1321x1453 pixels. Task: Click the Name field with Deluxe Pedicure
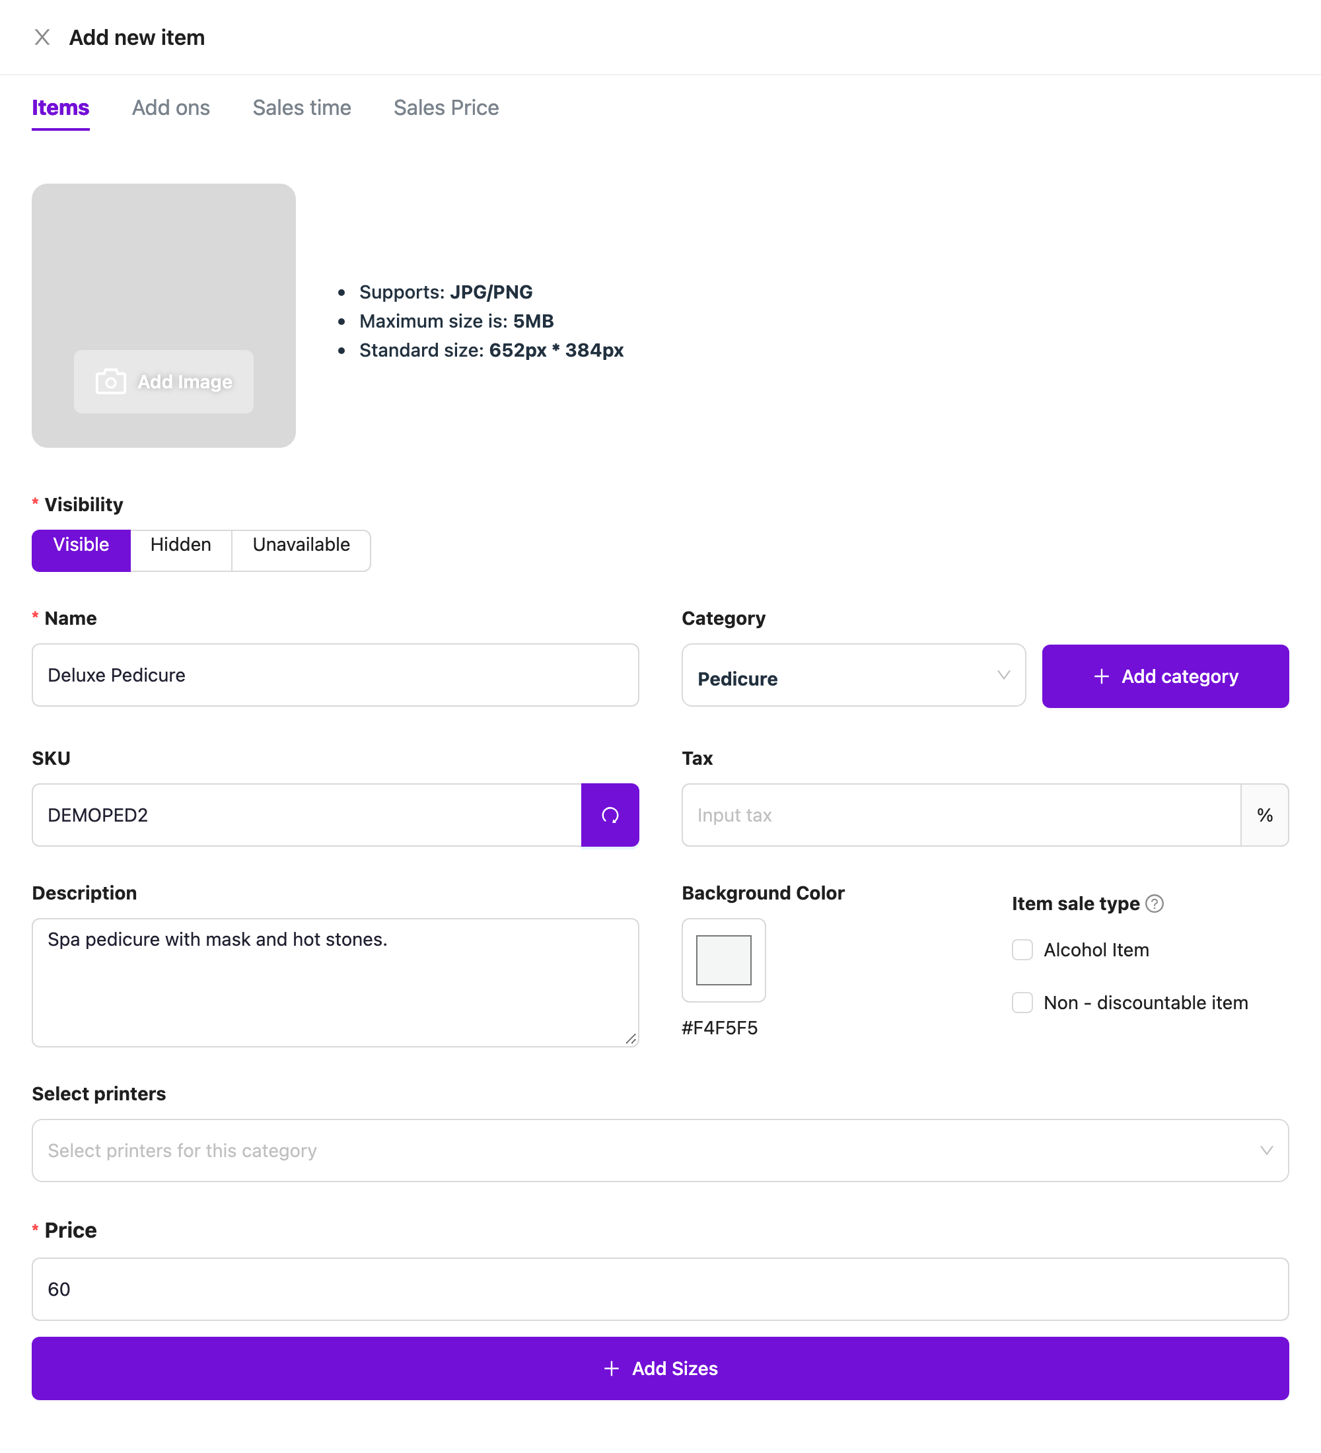point(335,676)
